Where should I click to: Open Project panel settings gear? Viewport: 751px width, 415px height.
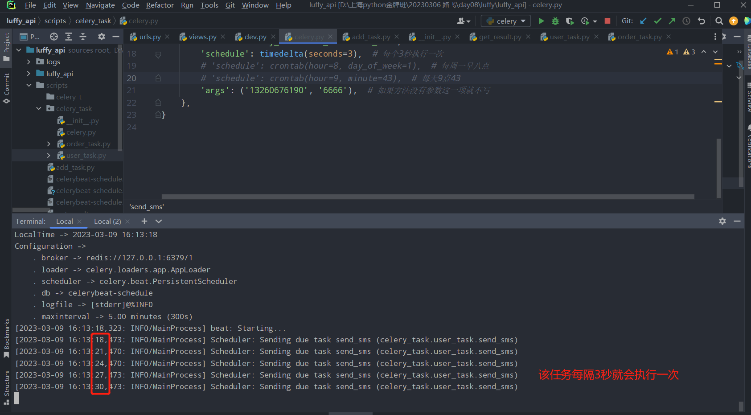[x=102, y=37]
